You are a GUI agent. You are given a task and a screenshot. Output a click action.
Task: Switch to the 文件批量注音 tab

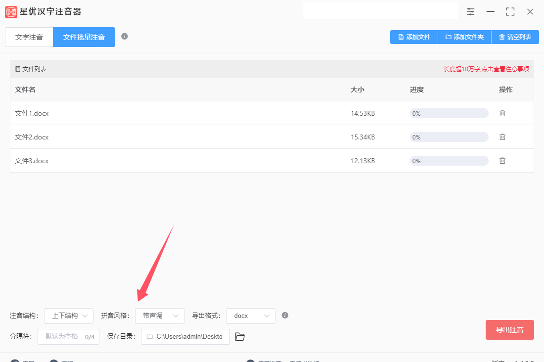click(x=84, y=37)
